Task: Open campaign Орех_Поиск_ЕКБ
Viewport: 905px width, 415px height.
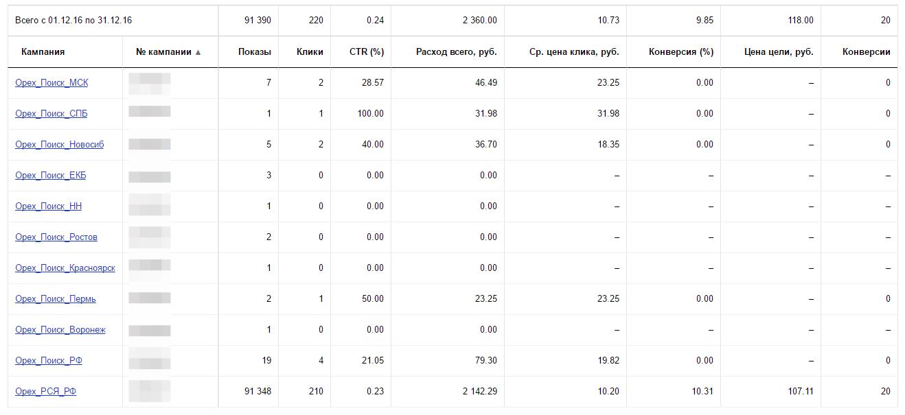Action: [x=51, y=176]
